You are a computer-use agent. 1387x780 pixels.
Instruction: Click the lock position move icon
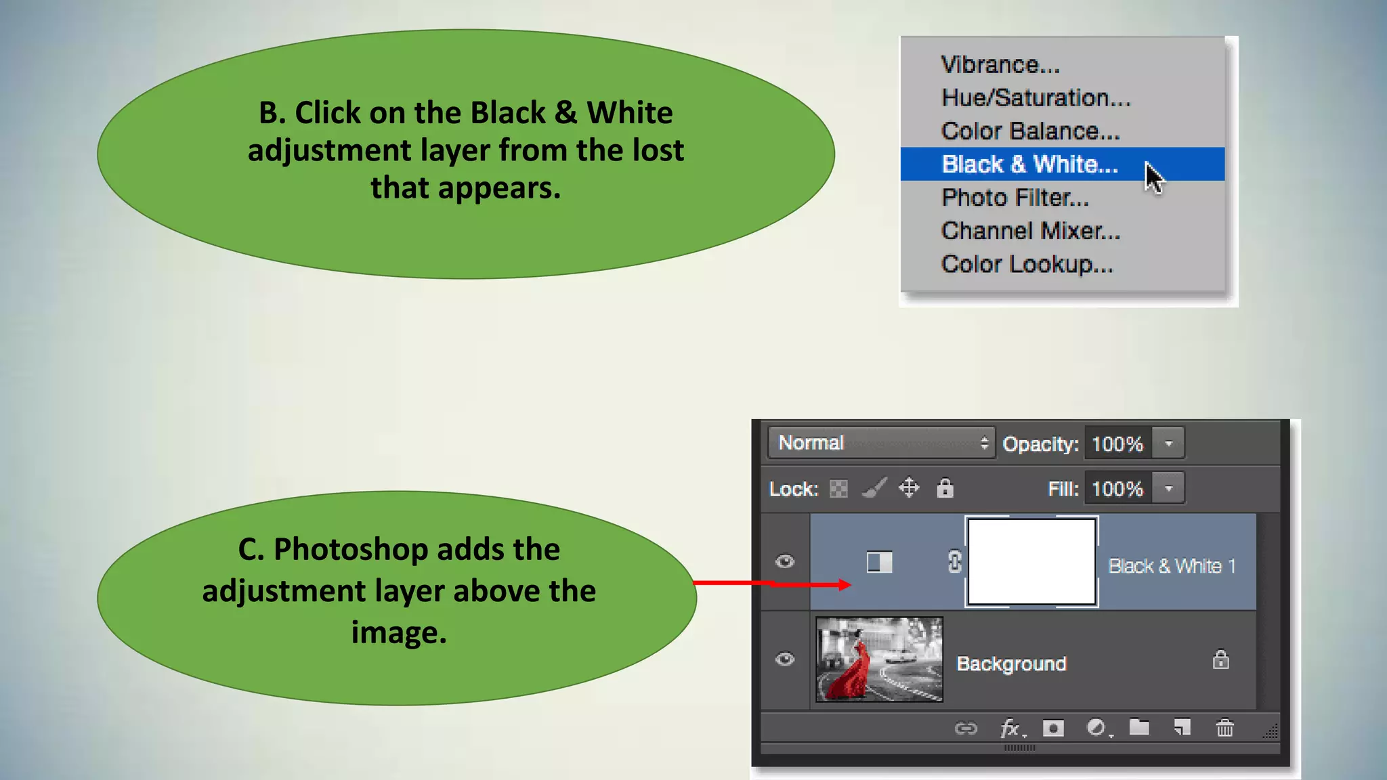[x=909, y=488]
